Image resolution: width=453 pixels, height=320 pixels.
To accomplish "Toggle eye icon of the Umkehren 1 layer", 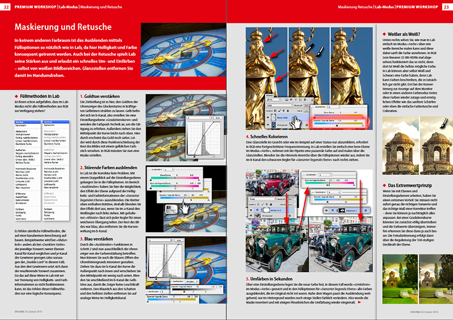I will [x=327, y=210].
